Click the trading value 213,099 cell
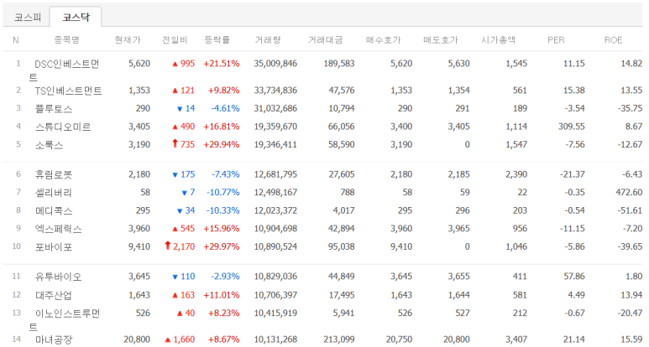Viewport: 649px width, 347px height. click(339, 339)
